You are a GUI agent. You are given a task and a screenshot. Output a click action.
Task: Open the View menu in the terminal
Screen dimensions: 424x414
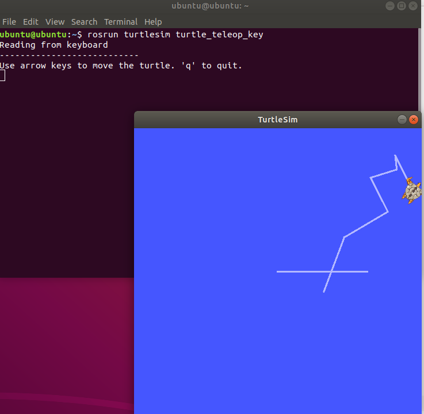55,22
